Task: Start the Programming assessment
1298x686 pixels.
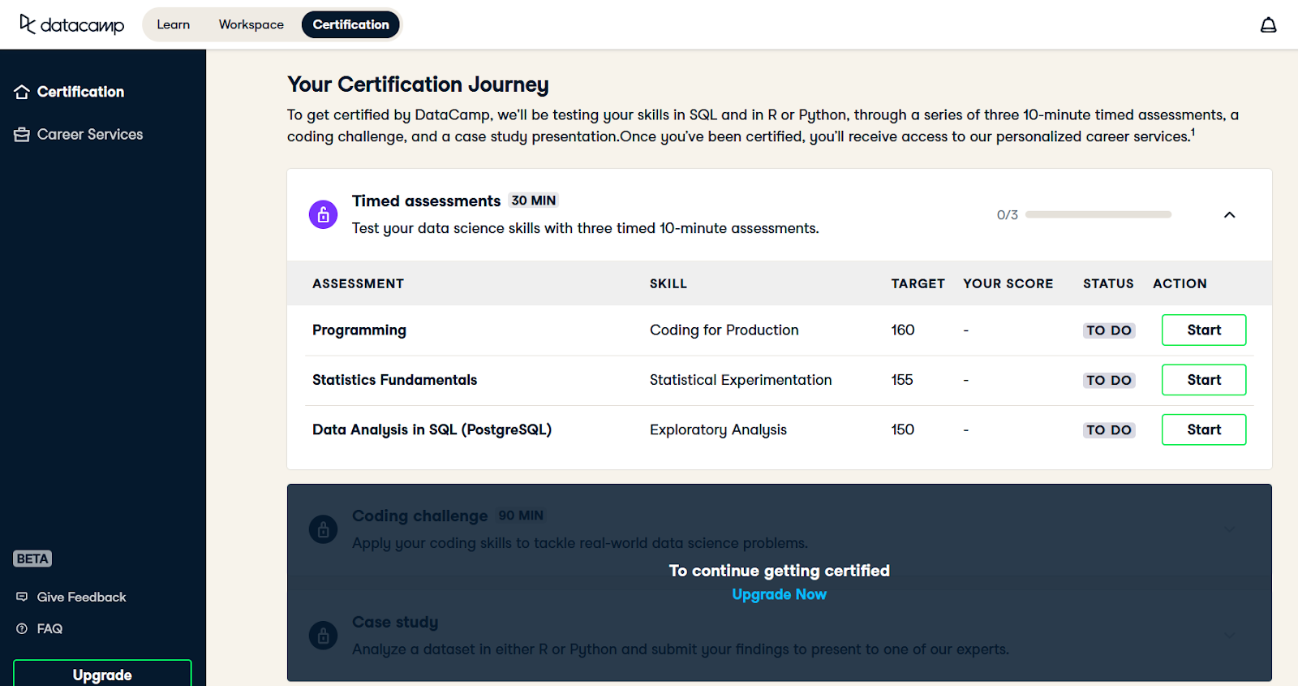Action: (1203, 330)
